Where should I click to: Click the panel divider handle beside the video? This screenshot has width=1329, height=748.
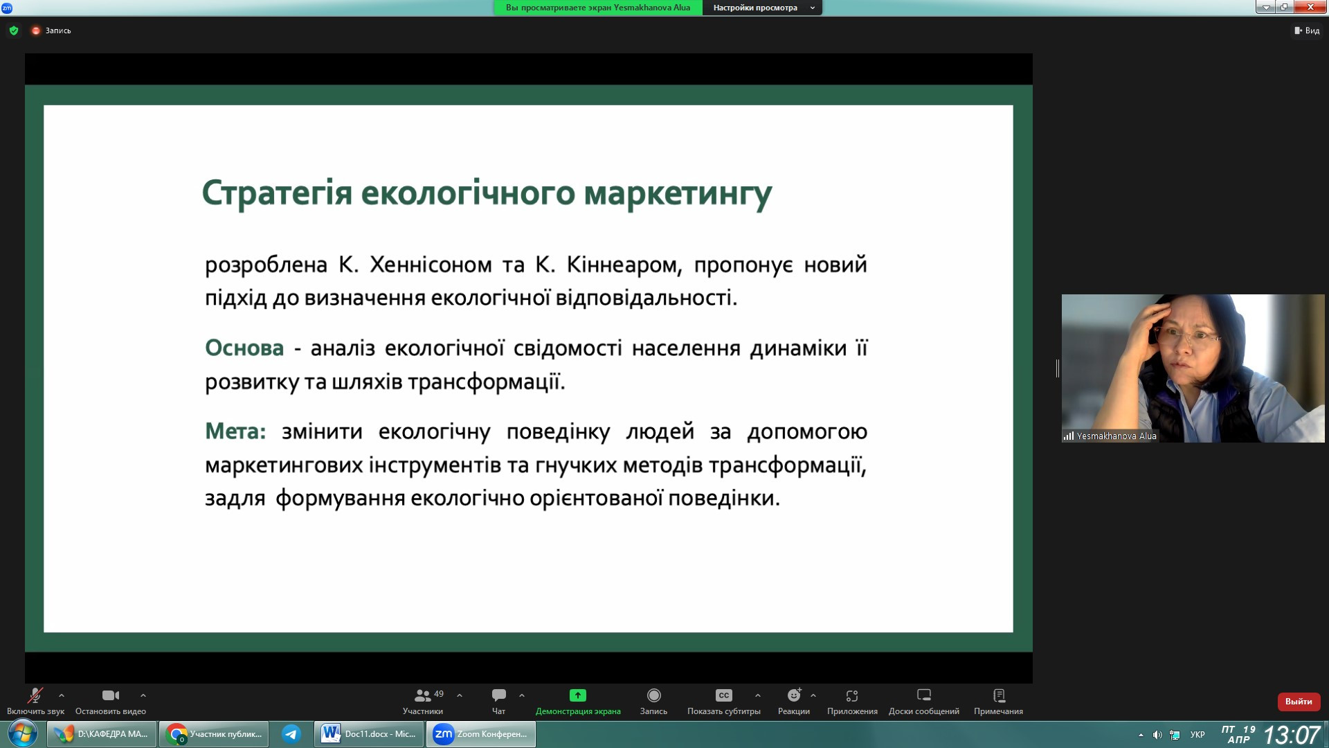click(x=1057, y=368)
